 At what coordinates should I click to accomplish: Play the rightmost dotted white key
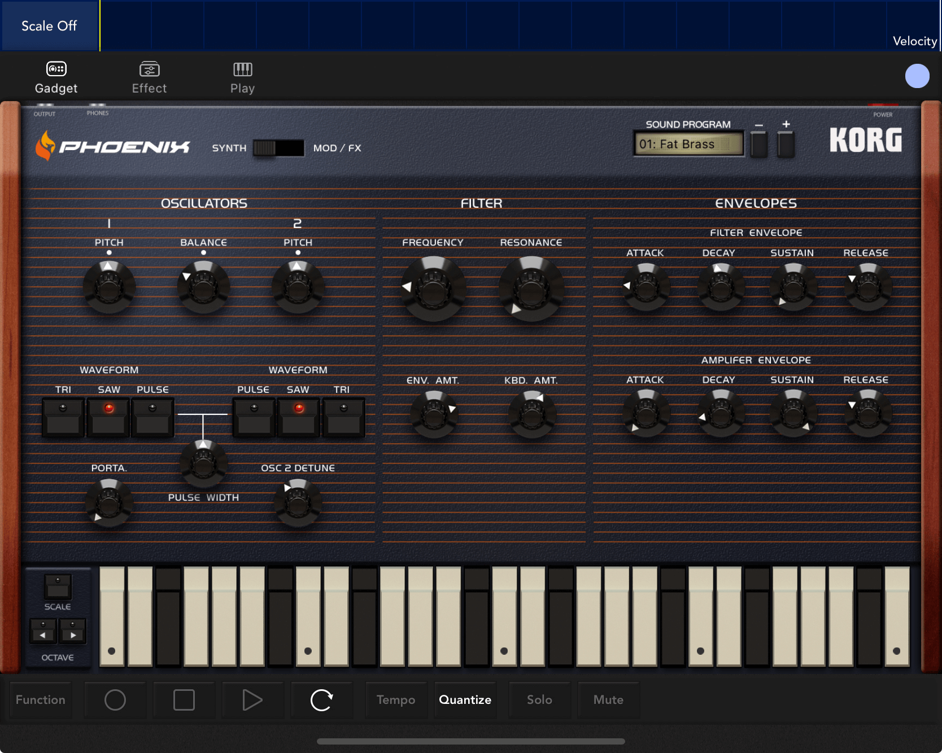(x=897, y=617)
